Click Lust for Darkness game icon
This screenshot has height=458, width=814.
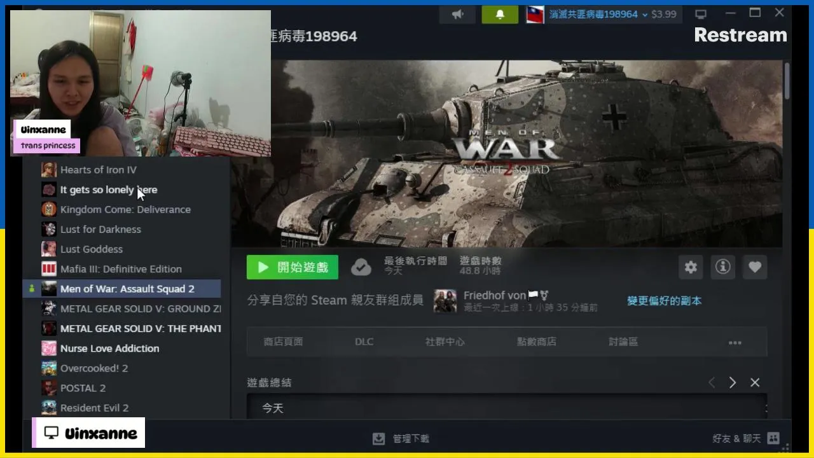click(49, 229)
